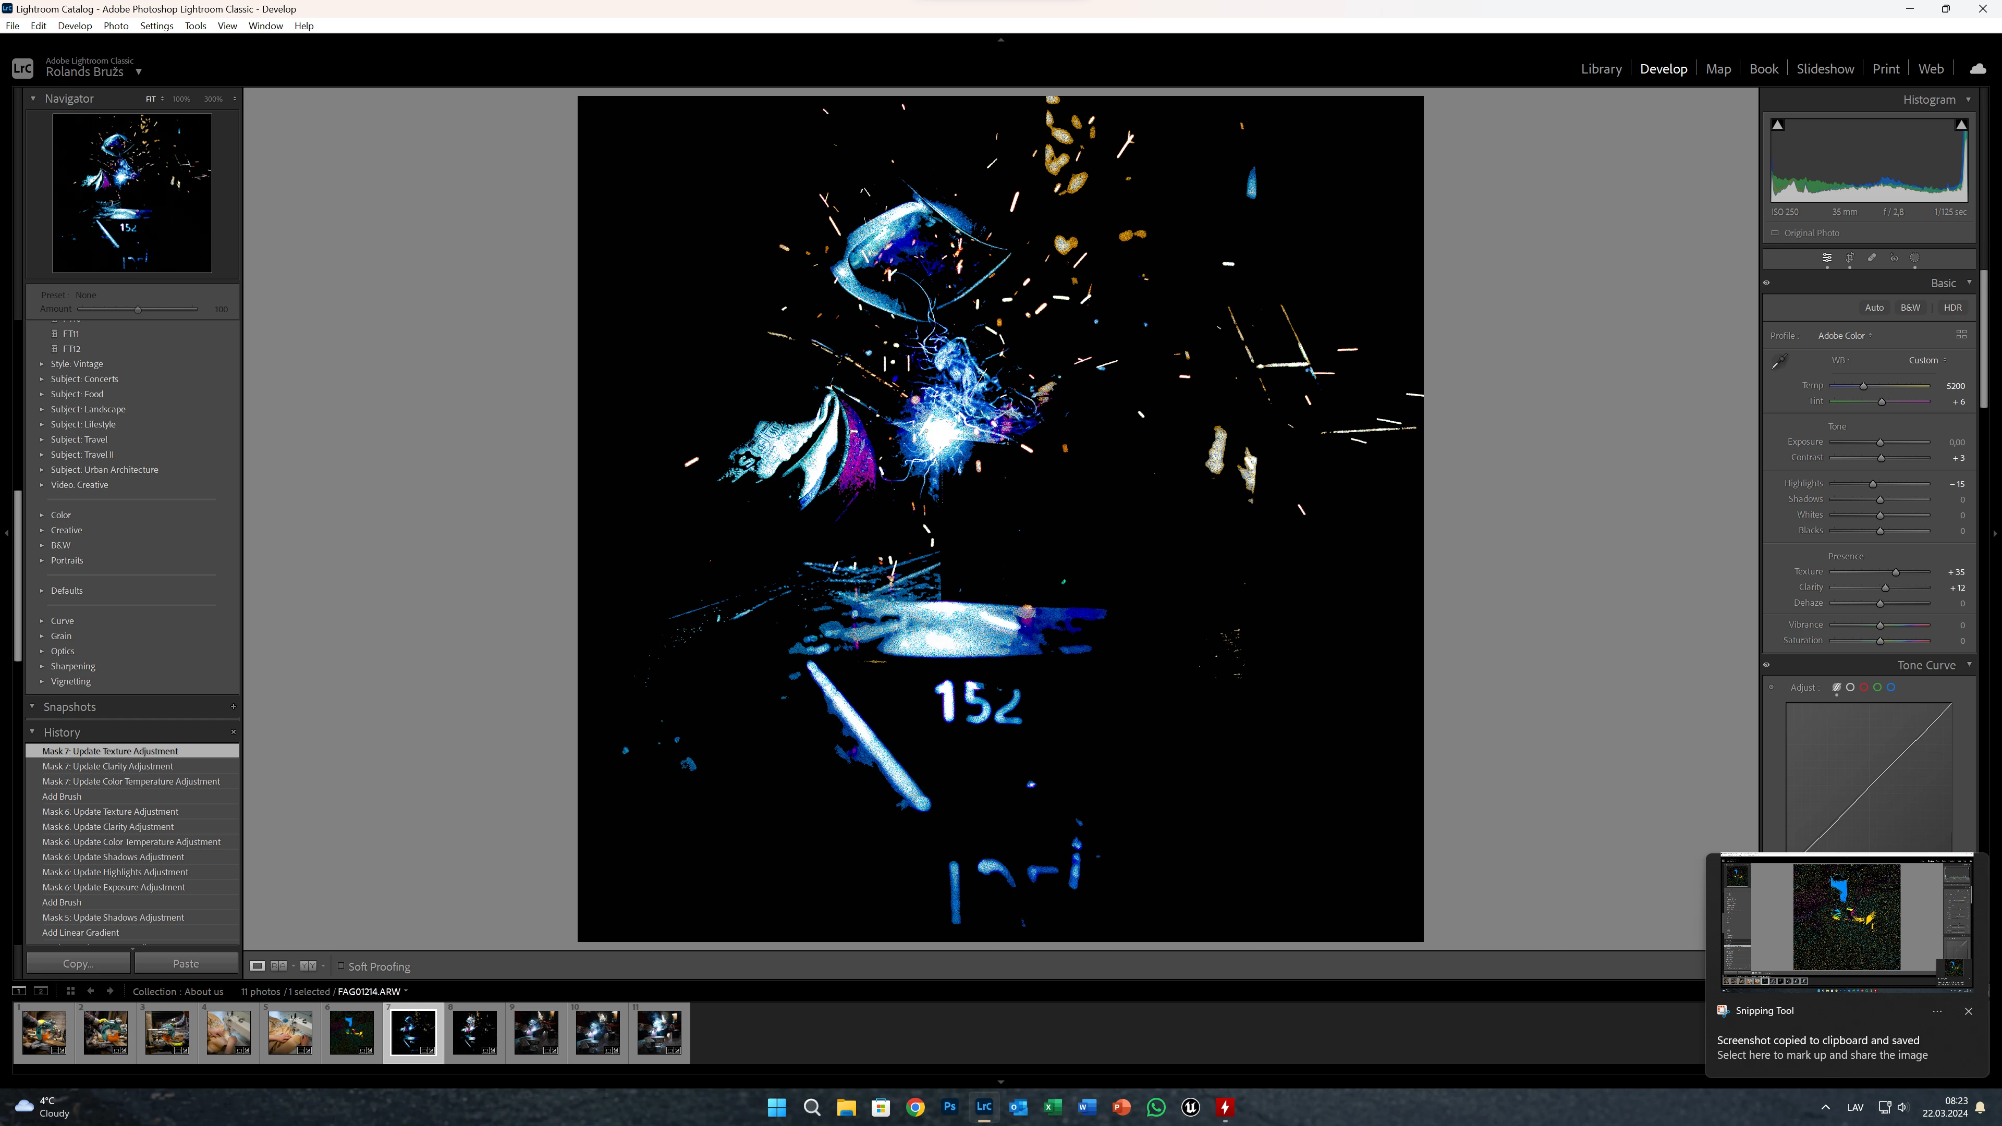Open the WB Custom dropdown
This screenshot has width=2002, height=1126.
point(1926,361)
